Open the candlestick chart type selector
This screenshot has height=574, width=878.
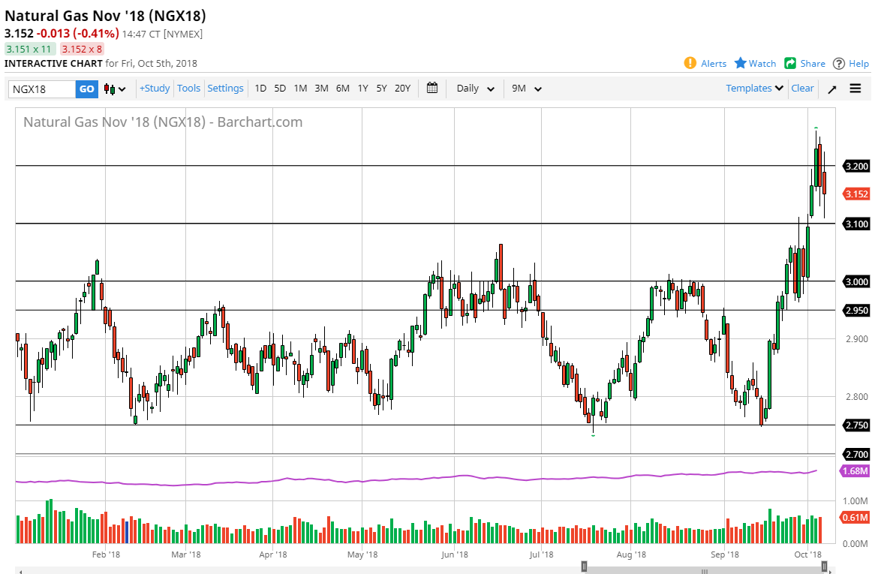coord(115,89)
